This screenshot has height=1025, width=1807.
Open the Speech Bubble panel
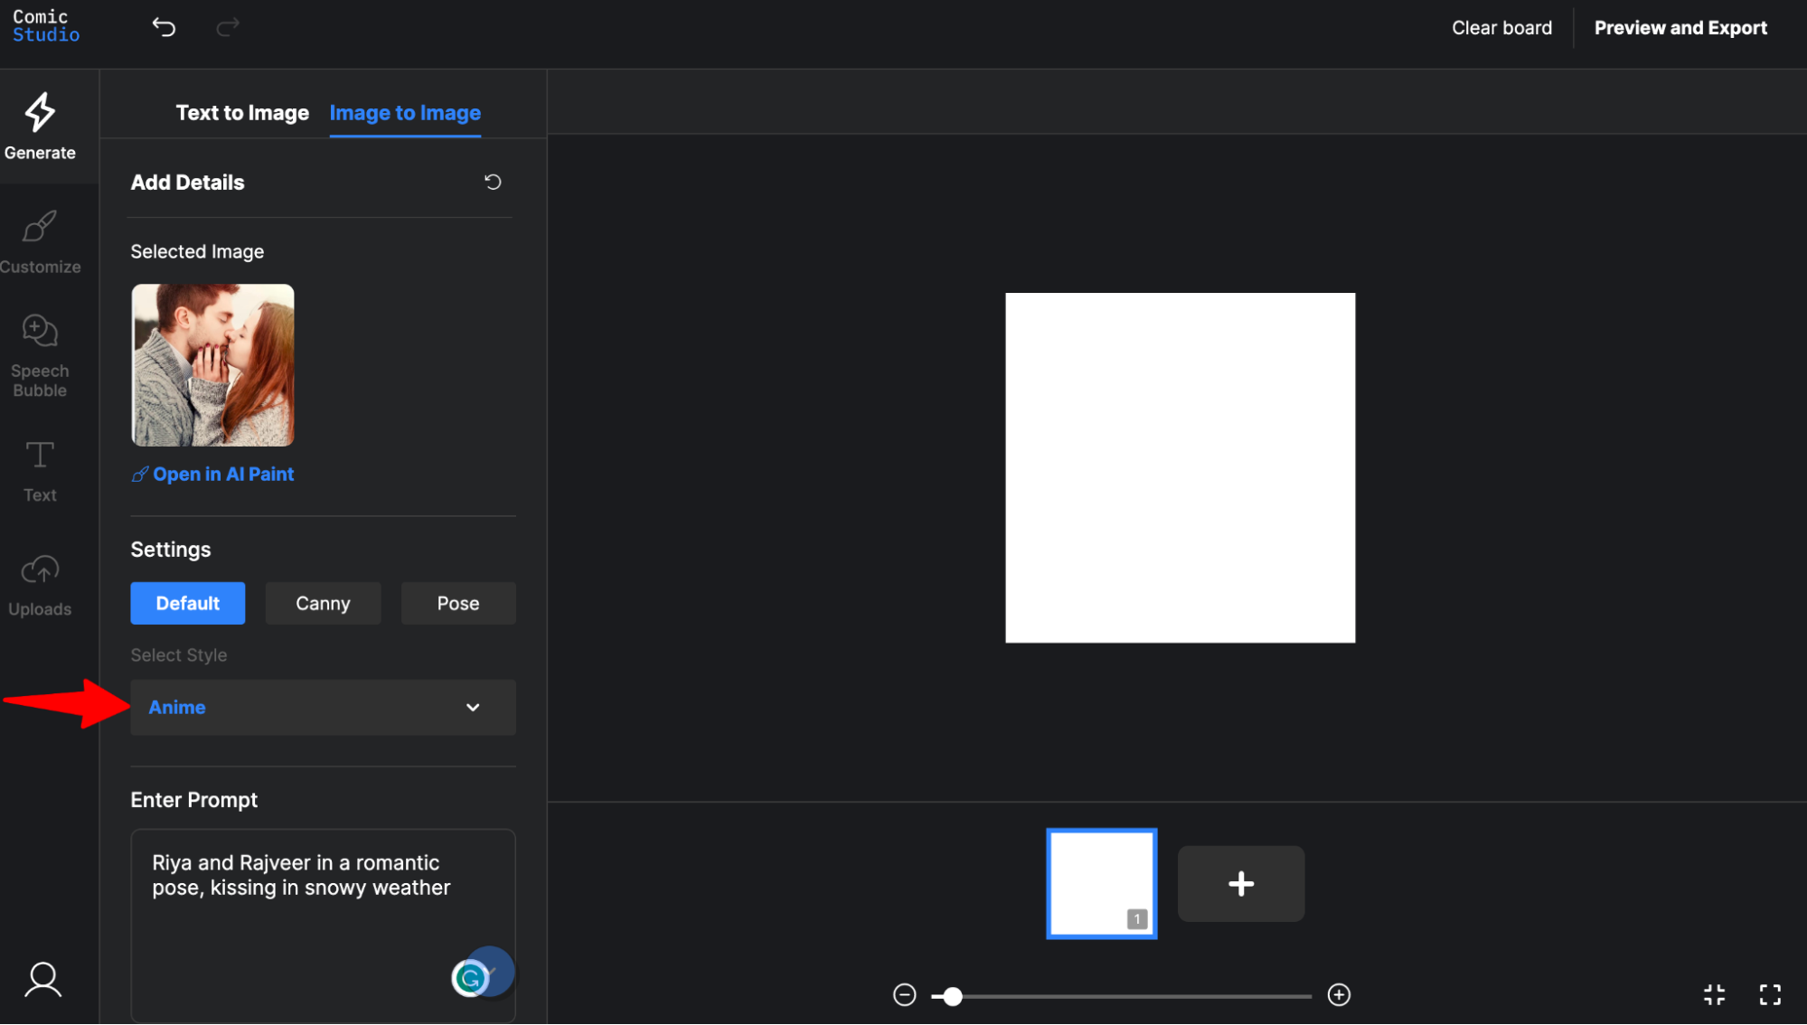(40, 355)
